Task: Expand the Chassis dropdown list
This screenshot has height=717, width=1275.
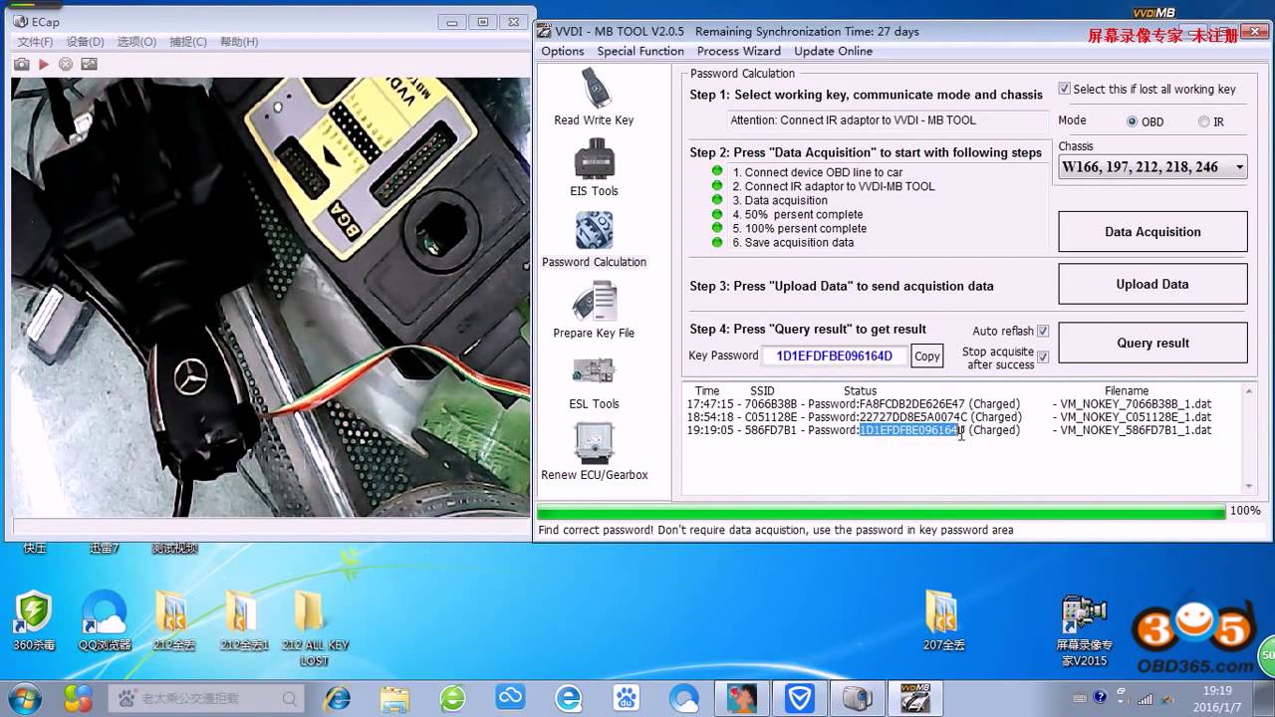Action: pos(1239,167)
